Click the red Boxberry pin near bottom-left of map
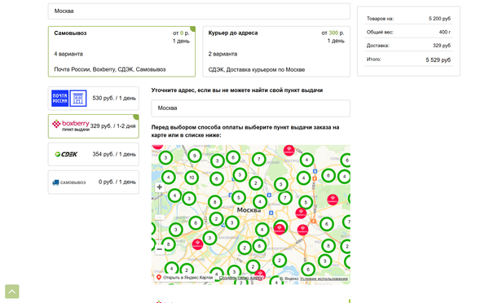The height and width of the screenshot is (303, 489). click(197, 244)
